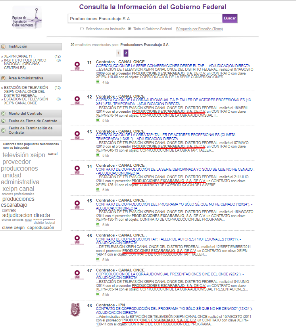Open result 14 serie Yo sólo sé link

pyautogui.click(x=175, y=171)
